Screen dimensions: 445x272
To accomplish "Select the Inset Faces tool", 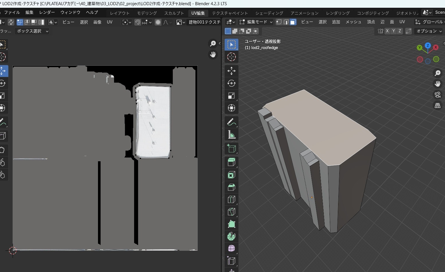I will 231,175.
